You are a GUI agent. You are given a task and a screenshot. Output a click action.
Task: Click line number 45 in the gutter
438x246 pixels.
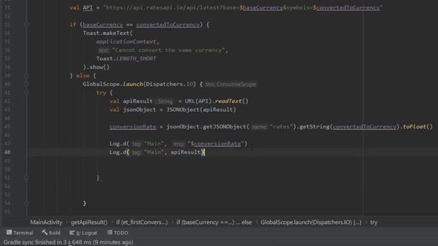(8, 126)
